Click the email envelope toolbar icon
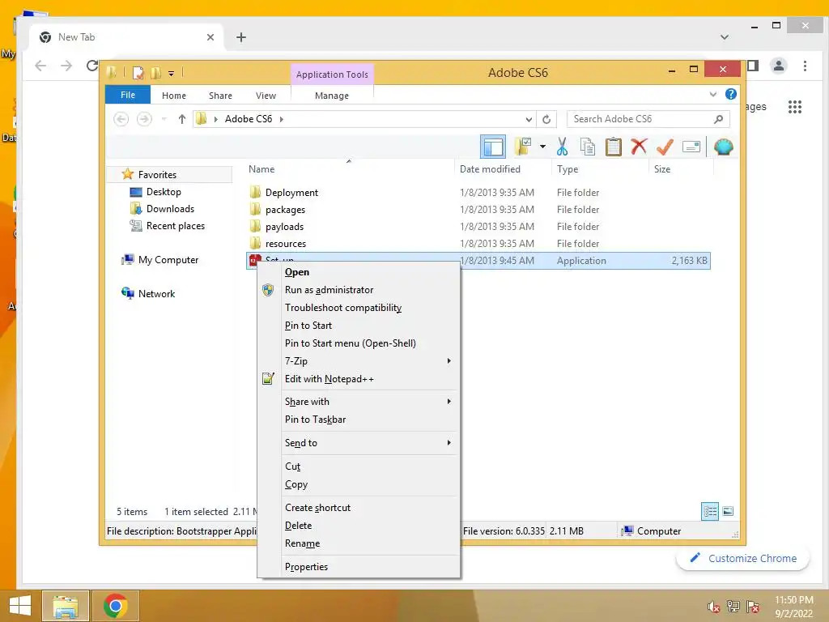 pyautogui.click(x=691, y=147)
